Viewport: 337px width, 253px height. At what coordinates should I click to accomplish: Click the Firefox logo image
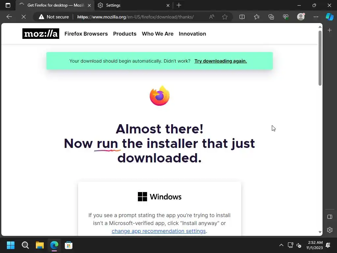tap(160, 96)
